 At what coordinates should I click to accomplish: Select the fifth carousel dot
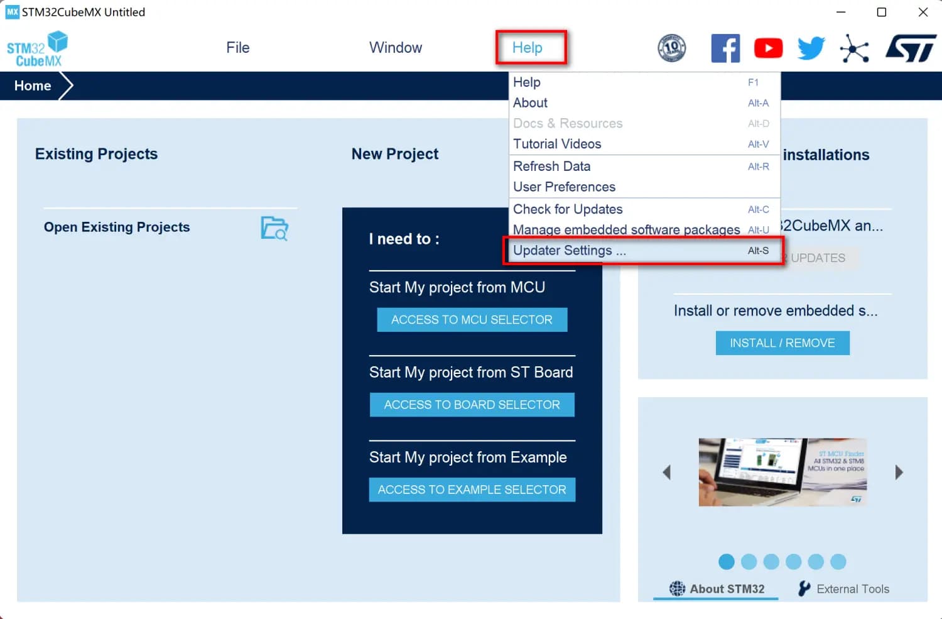click(816, 562)
